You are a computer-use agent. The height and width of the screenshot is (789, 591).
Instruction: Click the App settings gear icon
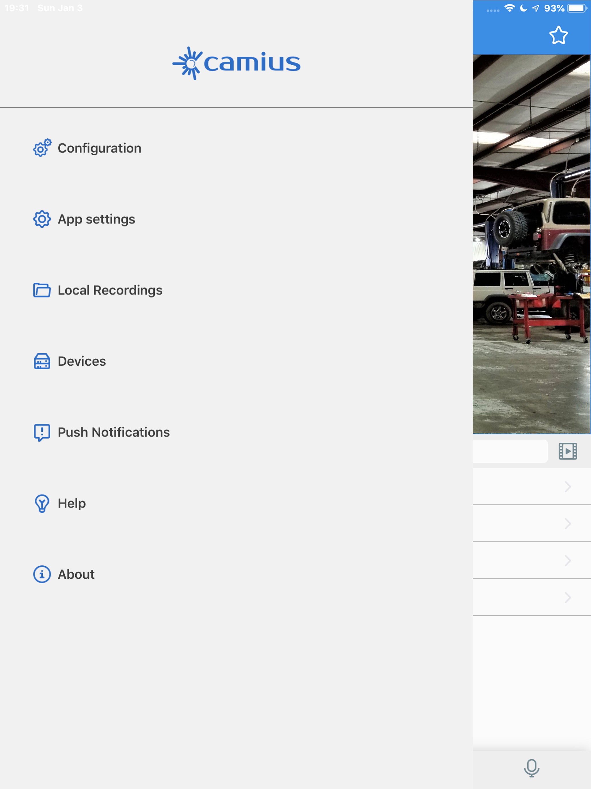pyautogui.click(x=42, y=219)
